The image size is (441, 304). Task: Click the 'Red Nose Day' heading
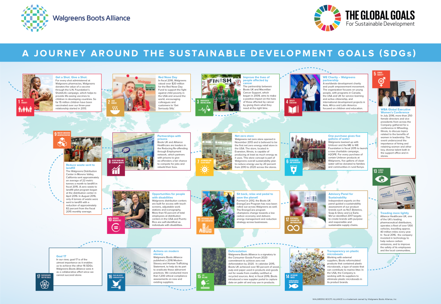click(168, 77)
